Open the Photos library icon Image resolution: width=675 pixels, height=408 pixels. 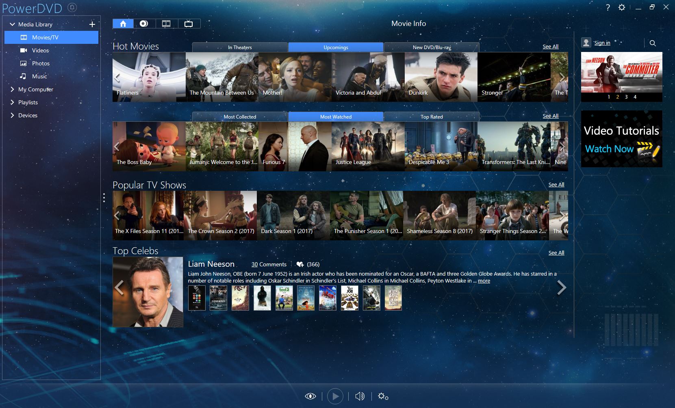tap(23, 63)
